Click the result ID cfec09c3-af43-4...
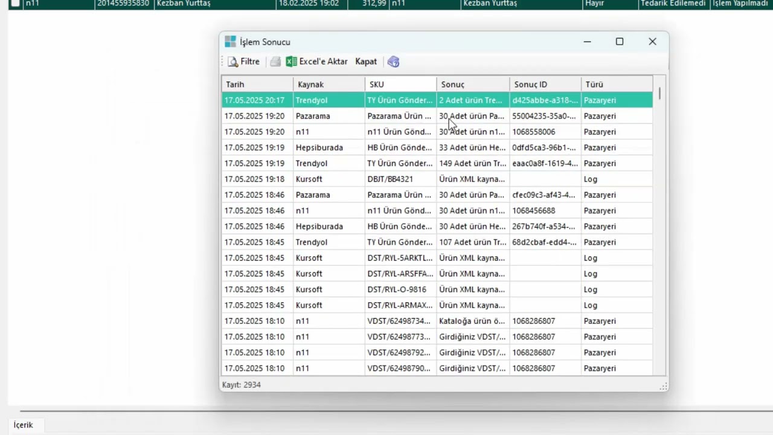 click(x=544, y=195)
